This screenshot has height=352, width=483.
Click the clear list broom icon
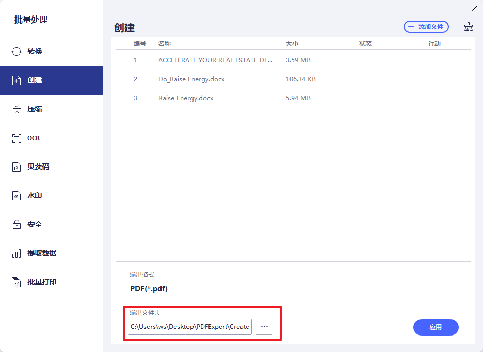coord(468,27)
